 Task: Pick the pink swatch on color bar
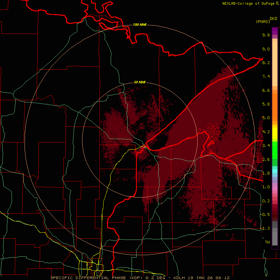point(275,189)
